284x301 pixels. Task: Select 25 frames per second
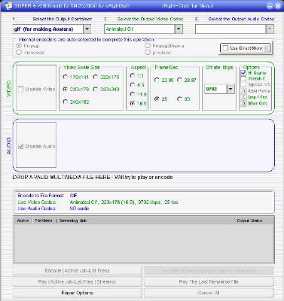[x=157, y=99]
